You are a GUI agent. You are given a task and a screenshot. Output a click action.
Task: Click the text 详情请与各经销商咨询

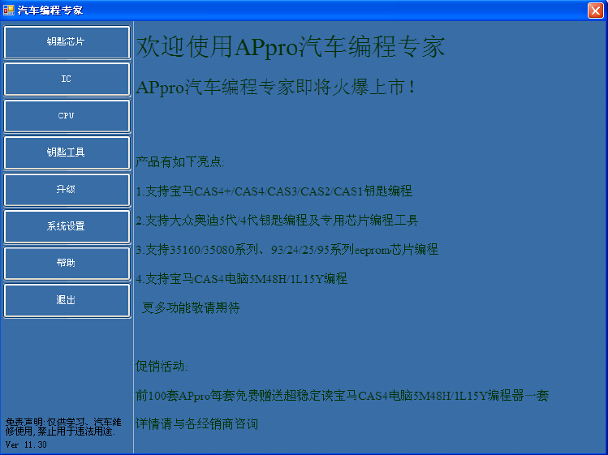tap(197, 424)
